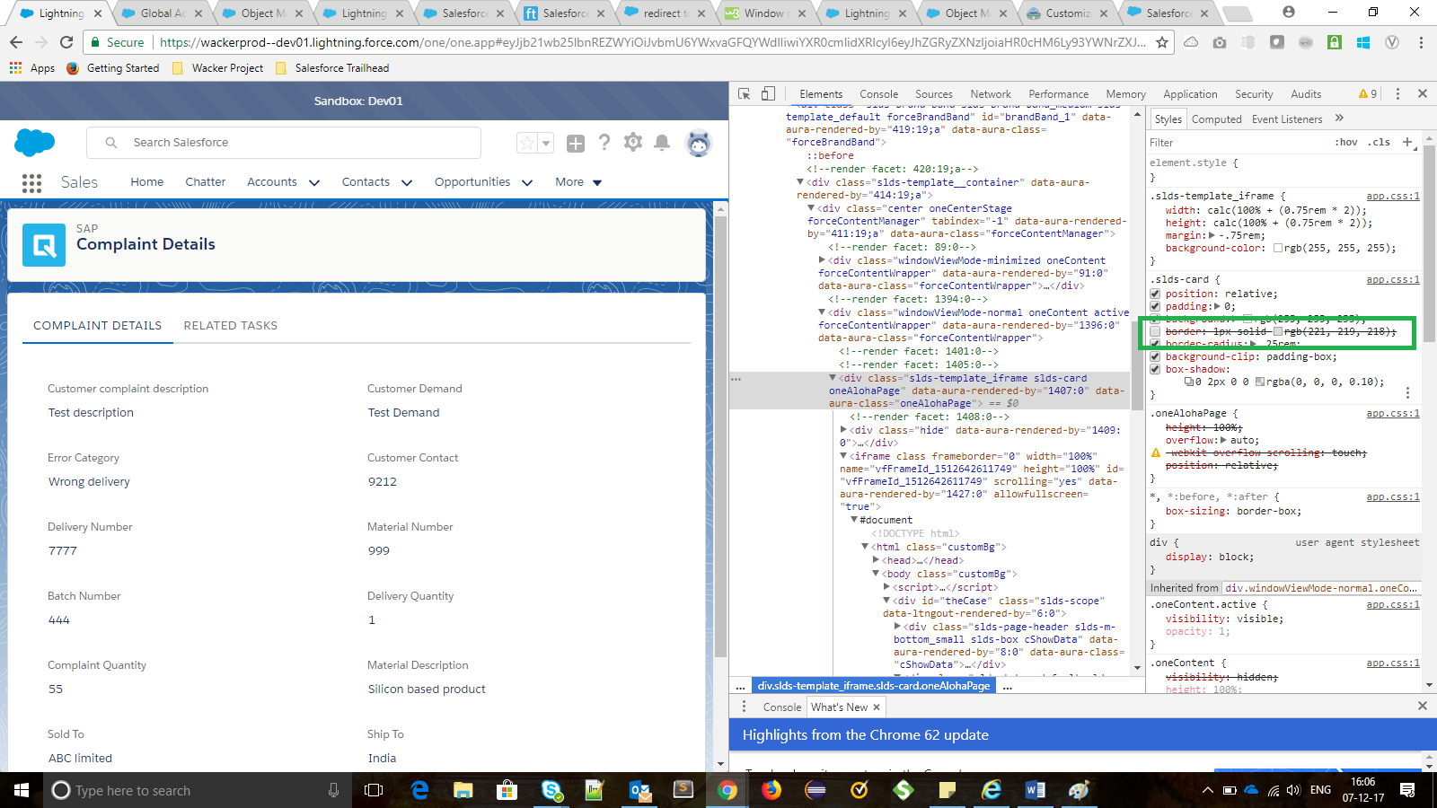Image resolution: width=1437 pixels, height=808 pixels.
Task: Expand the Accounts navigation dropdown
Action: 314,182
